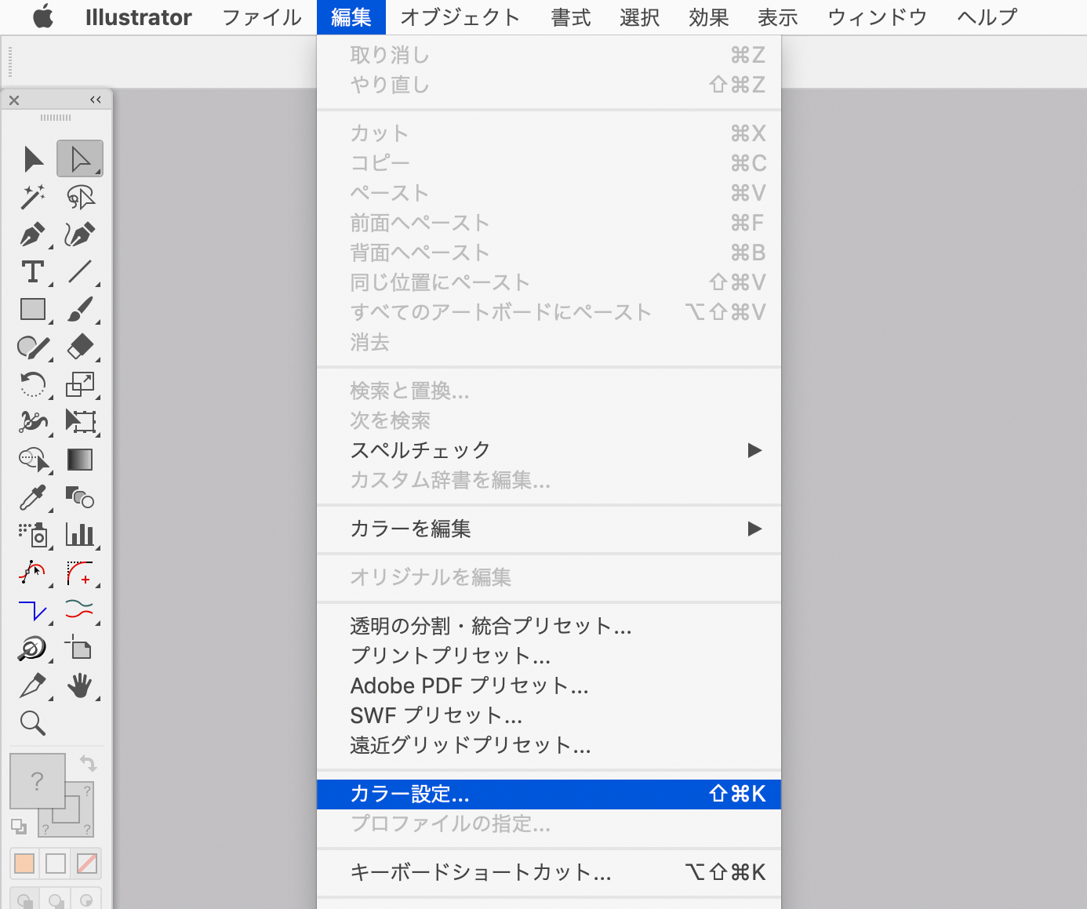
Task: Swap fill and stroke colors arrow
Action: 88,763
